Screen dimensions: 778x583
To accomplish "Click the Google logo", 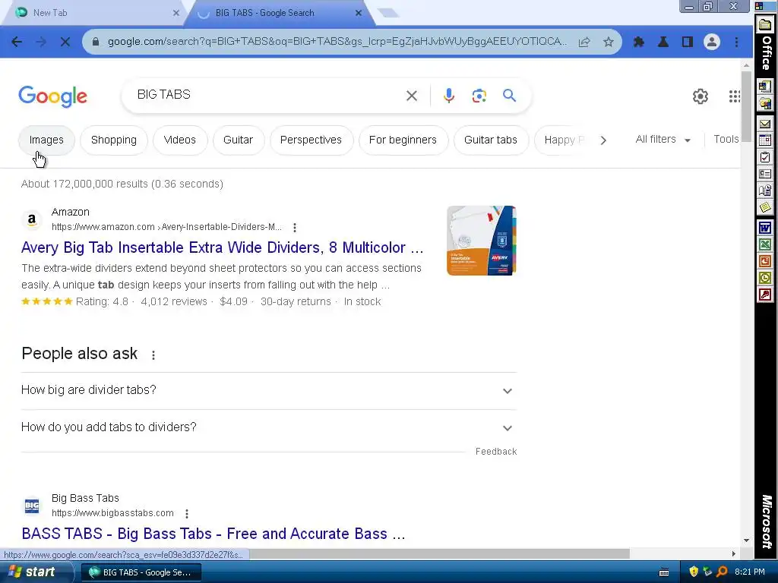I will [x=52, y=96].
